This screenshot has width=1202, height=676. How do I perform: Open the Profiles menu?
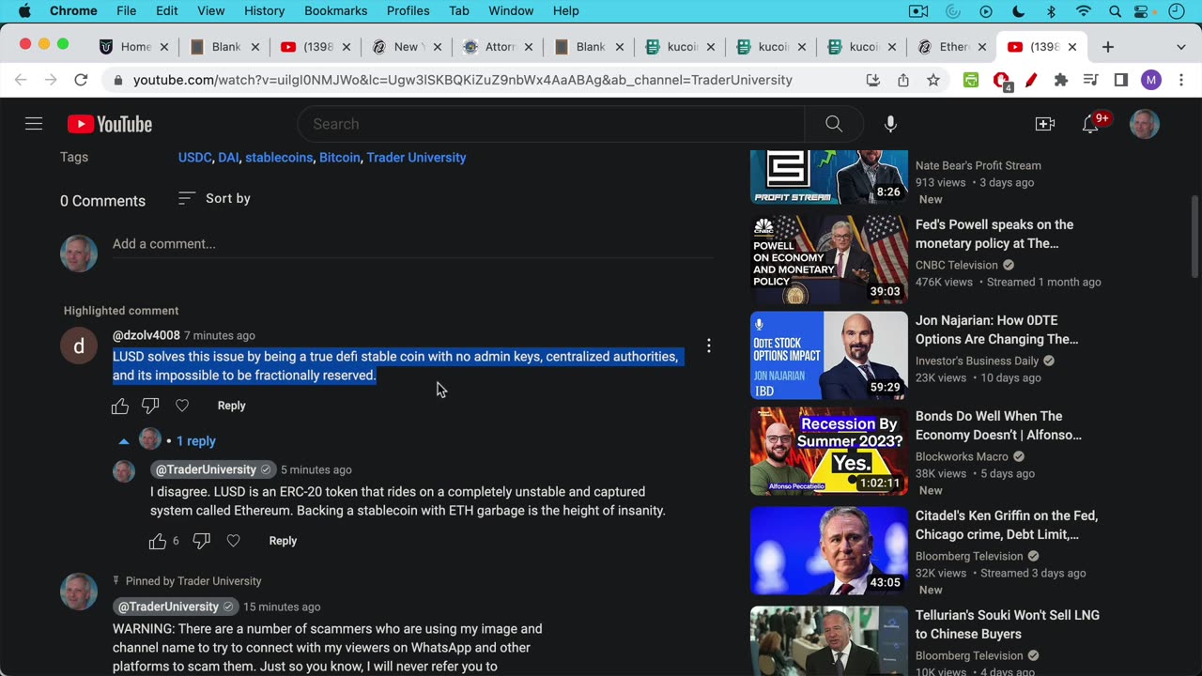click(x=408, y=11)
